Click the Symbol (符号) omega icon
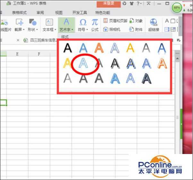 tap(83, 22)
